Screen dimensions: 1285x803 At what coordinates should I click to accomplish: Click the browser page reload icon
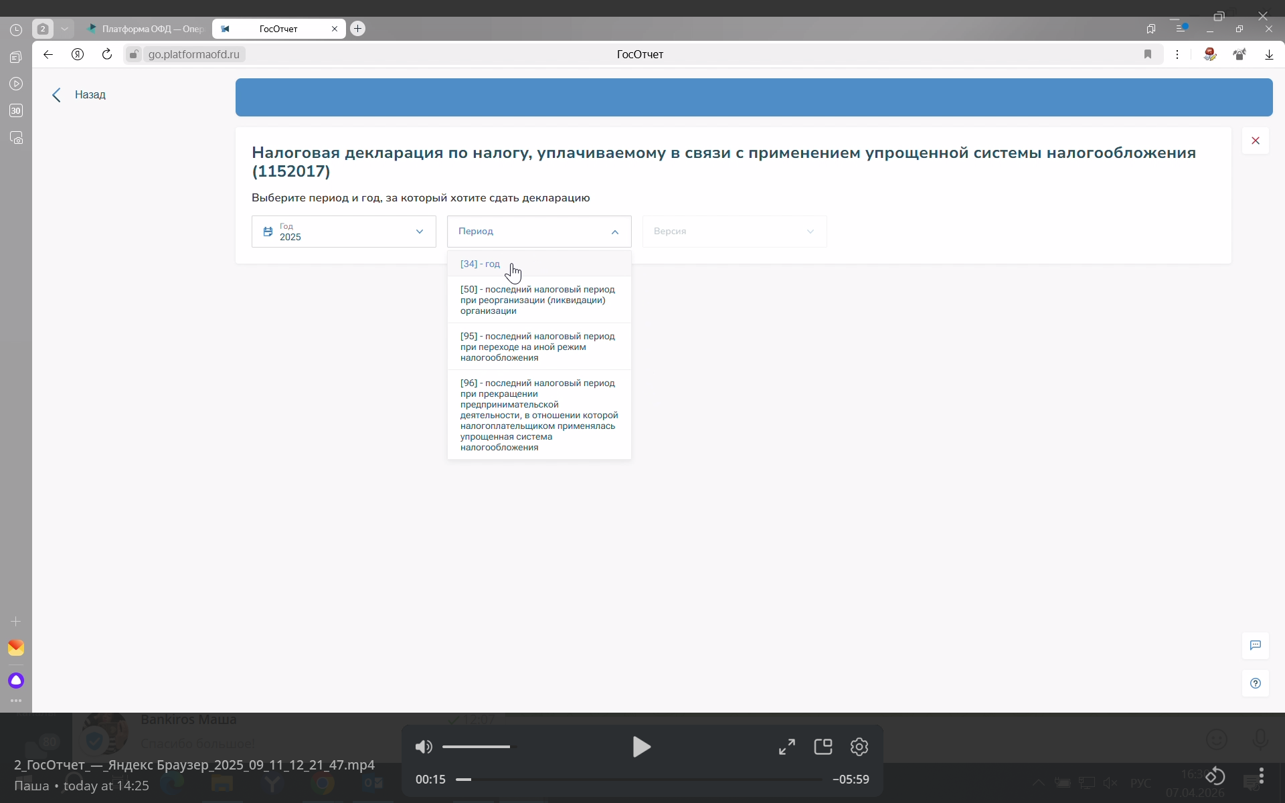(107, 54)
